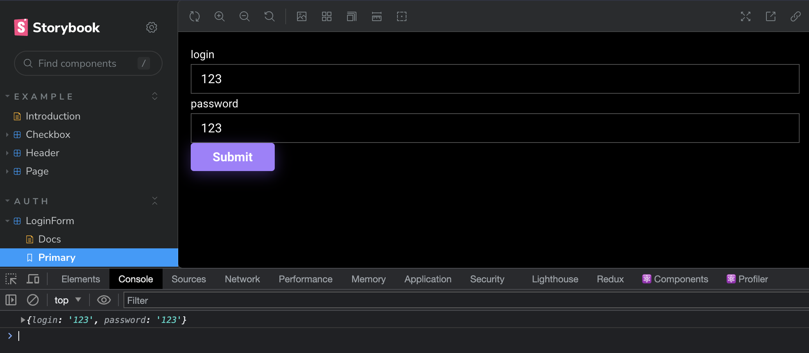Switch to the Network tab

point(242,279)
